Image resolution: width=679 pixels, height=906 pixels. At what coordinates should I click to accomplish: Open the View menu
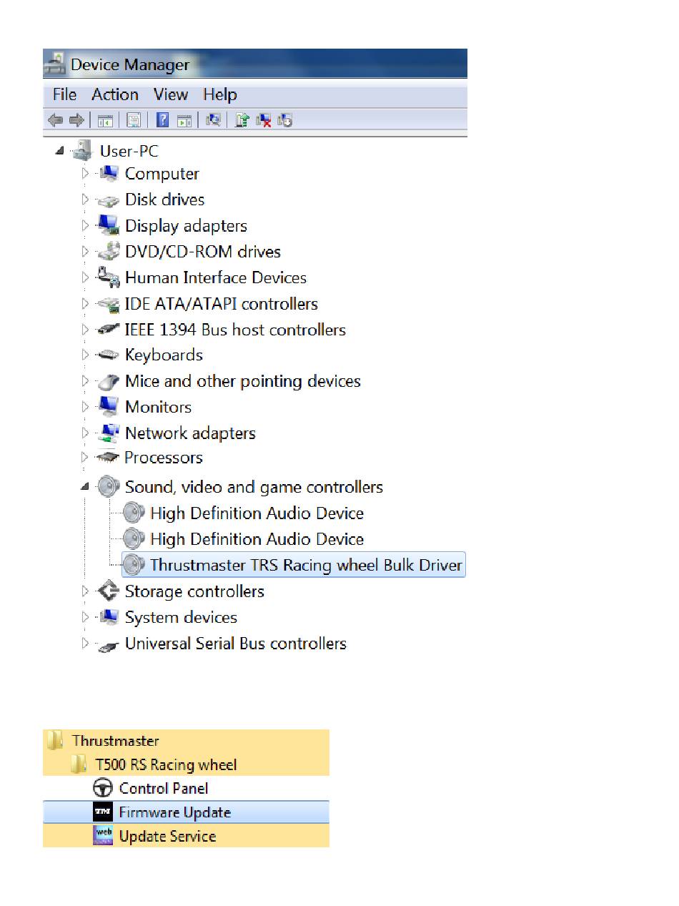(171, 94)
